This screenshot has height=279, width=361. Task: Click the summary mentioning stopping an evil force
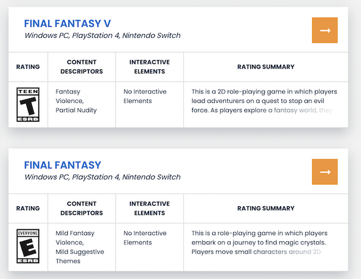264,101
